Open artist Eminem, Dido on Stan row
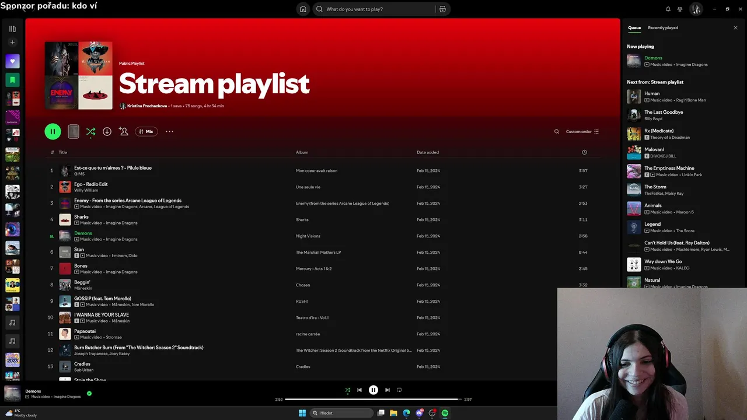 (124, 256)
